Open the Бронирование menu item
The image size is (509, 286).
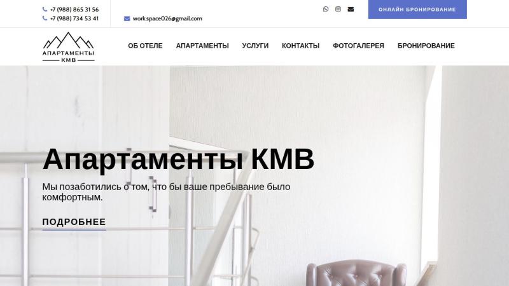(426, 46)
